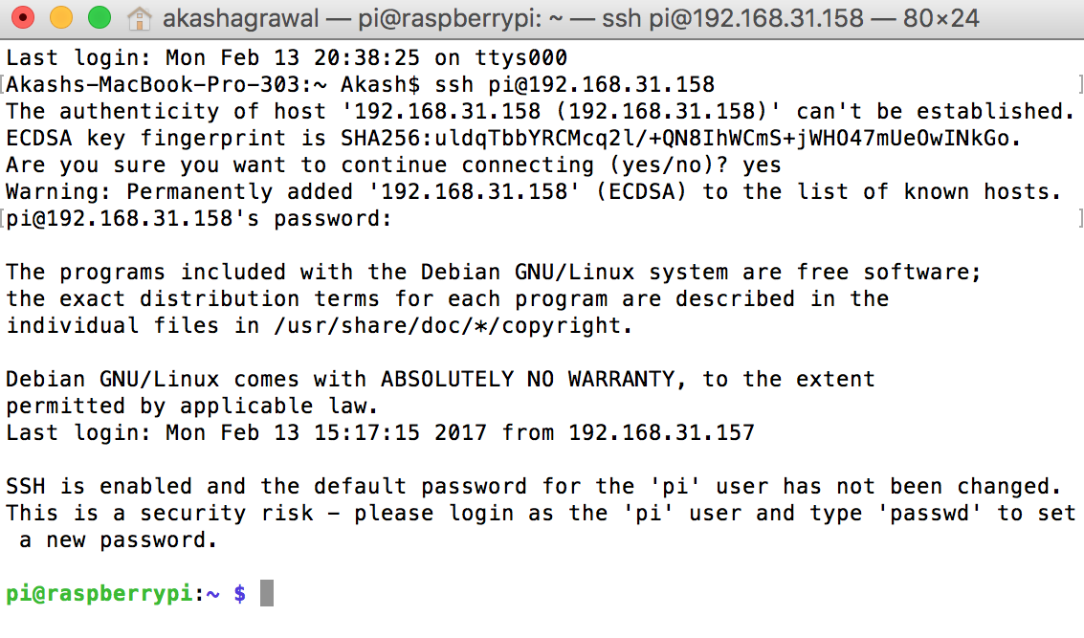This screenshot has width=1084, height=638.
Task: Click the left bracket mark beside Akashs-MacBook-Pro line
Action: click(x=3, y=84)
